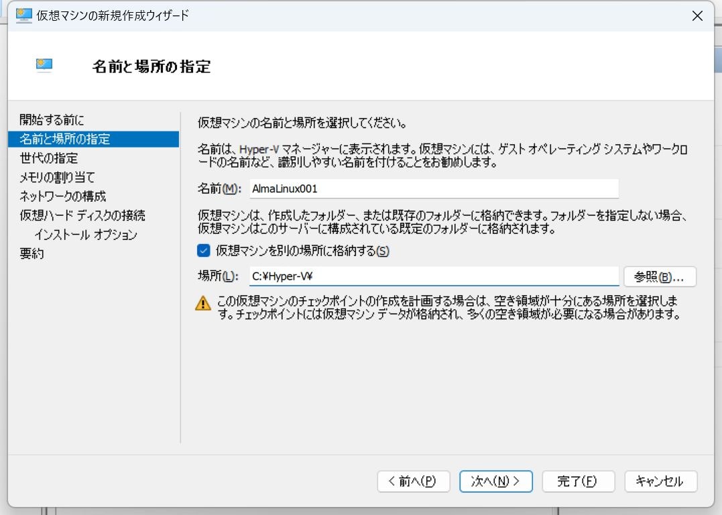Click the wizard icon in the title bar
The height and width of the screenshot is (515, 722).
click(x=23, y=15)
